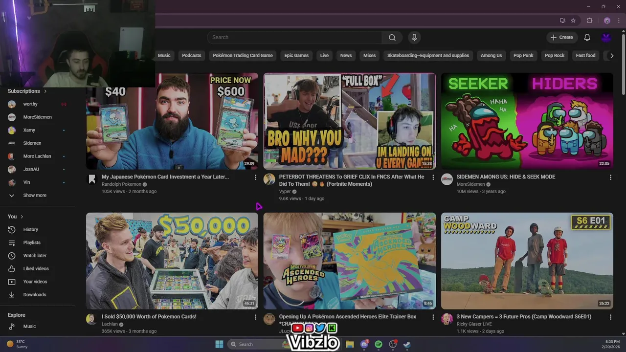
Task: Open the taskbar weather widget showing 33°C
Action: pyautogui.click(x=17, y=344)
